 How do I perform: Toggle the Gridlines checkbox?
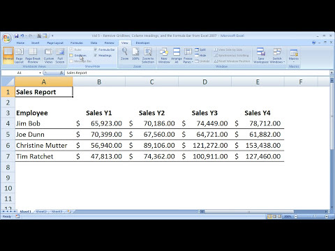tap(71, 56)
